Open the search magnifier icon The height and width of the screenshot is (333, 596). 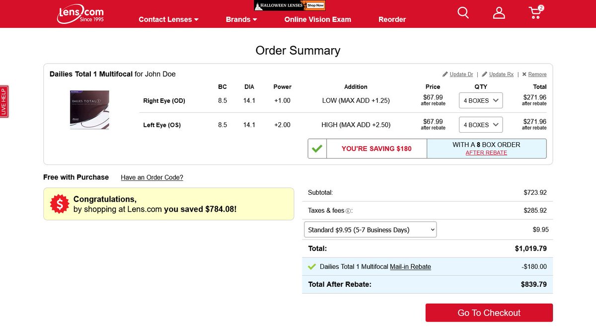coord(463,13)
